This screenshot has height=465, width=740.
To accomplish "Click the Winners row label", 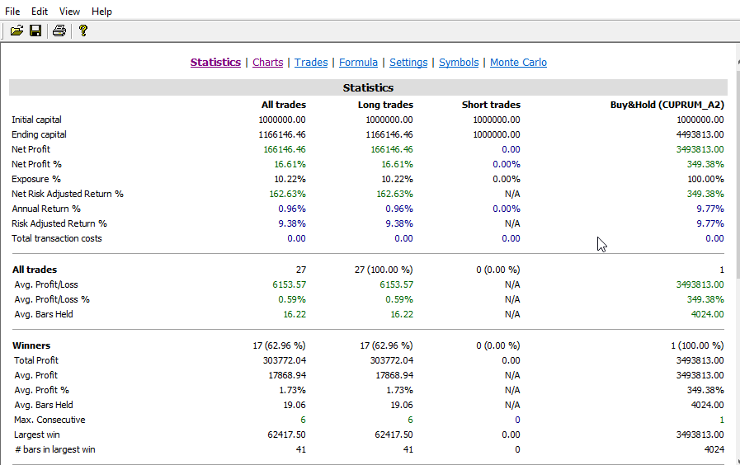I will (31, 345).
